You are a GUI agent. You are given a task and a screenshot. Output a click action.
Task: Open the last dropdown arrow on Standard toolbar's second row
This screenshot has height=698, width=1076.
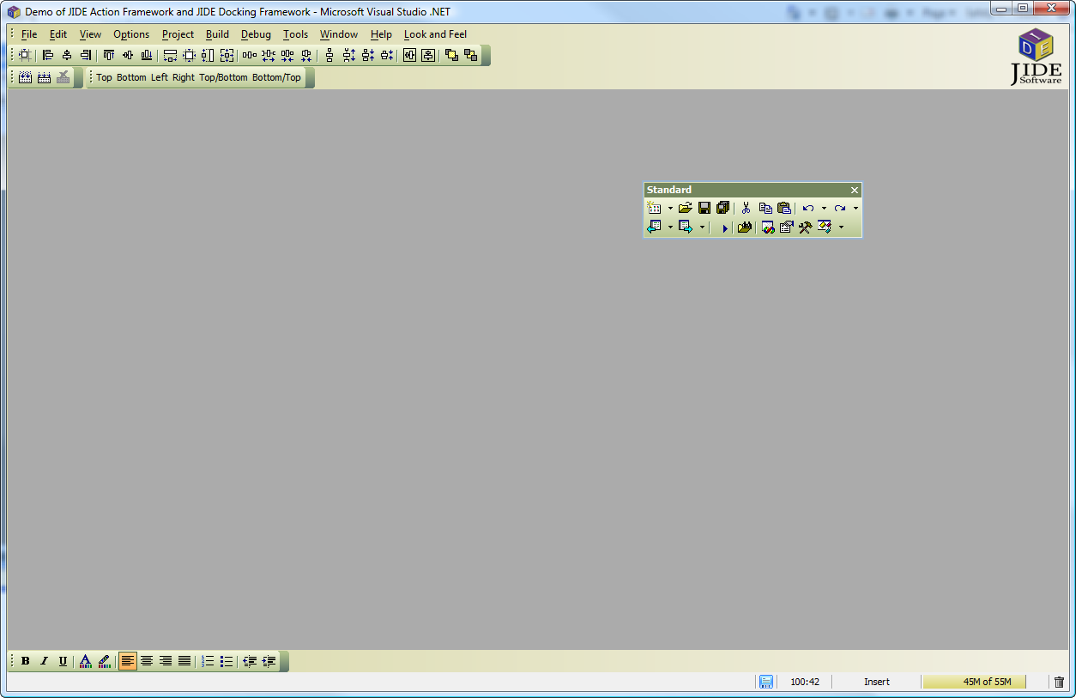(841, 228)
